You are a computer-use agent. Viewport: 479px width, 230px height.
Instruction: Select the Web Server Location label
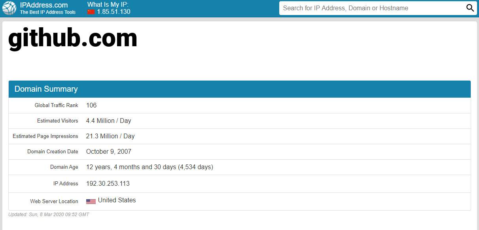[x=54, y=201]
